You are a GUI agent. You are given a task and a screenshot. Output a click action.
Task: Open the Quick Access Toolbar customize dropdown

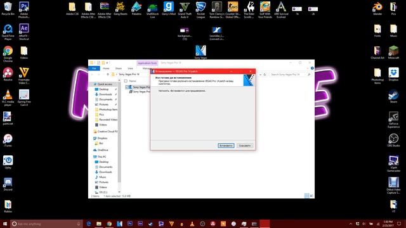tap(107, 63)
